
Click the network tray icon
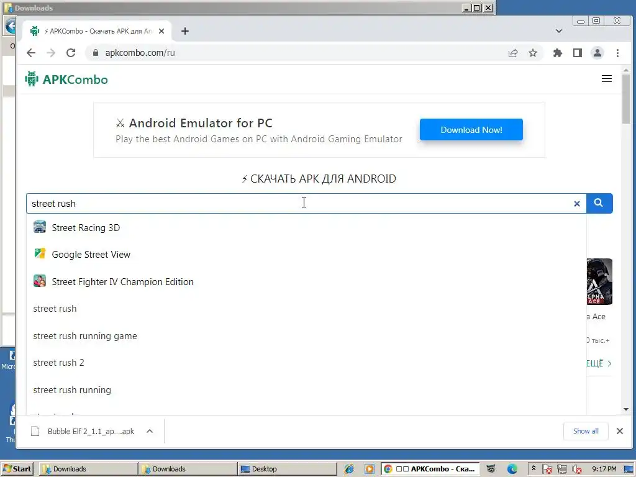pyautogui.click(x=561, y=470)
